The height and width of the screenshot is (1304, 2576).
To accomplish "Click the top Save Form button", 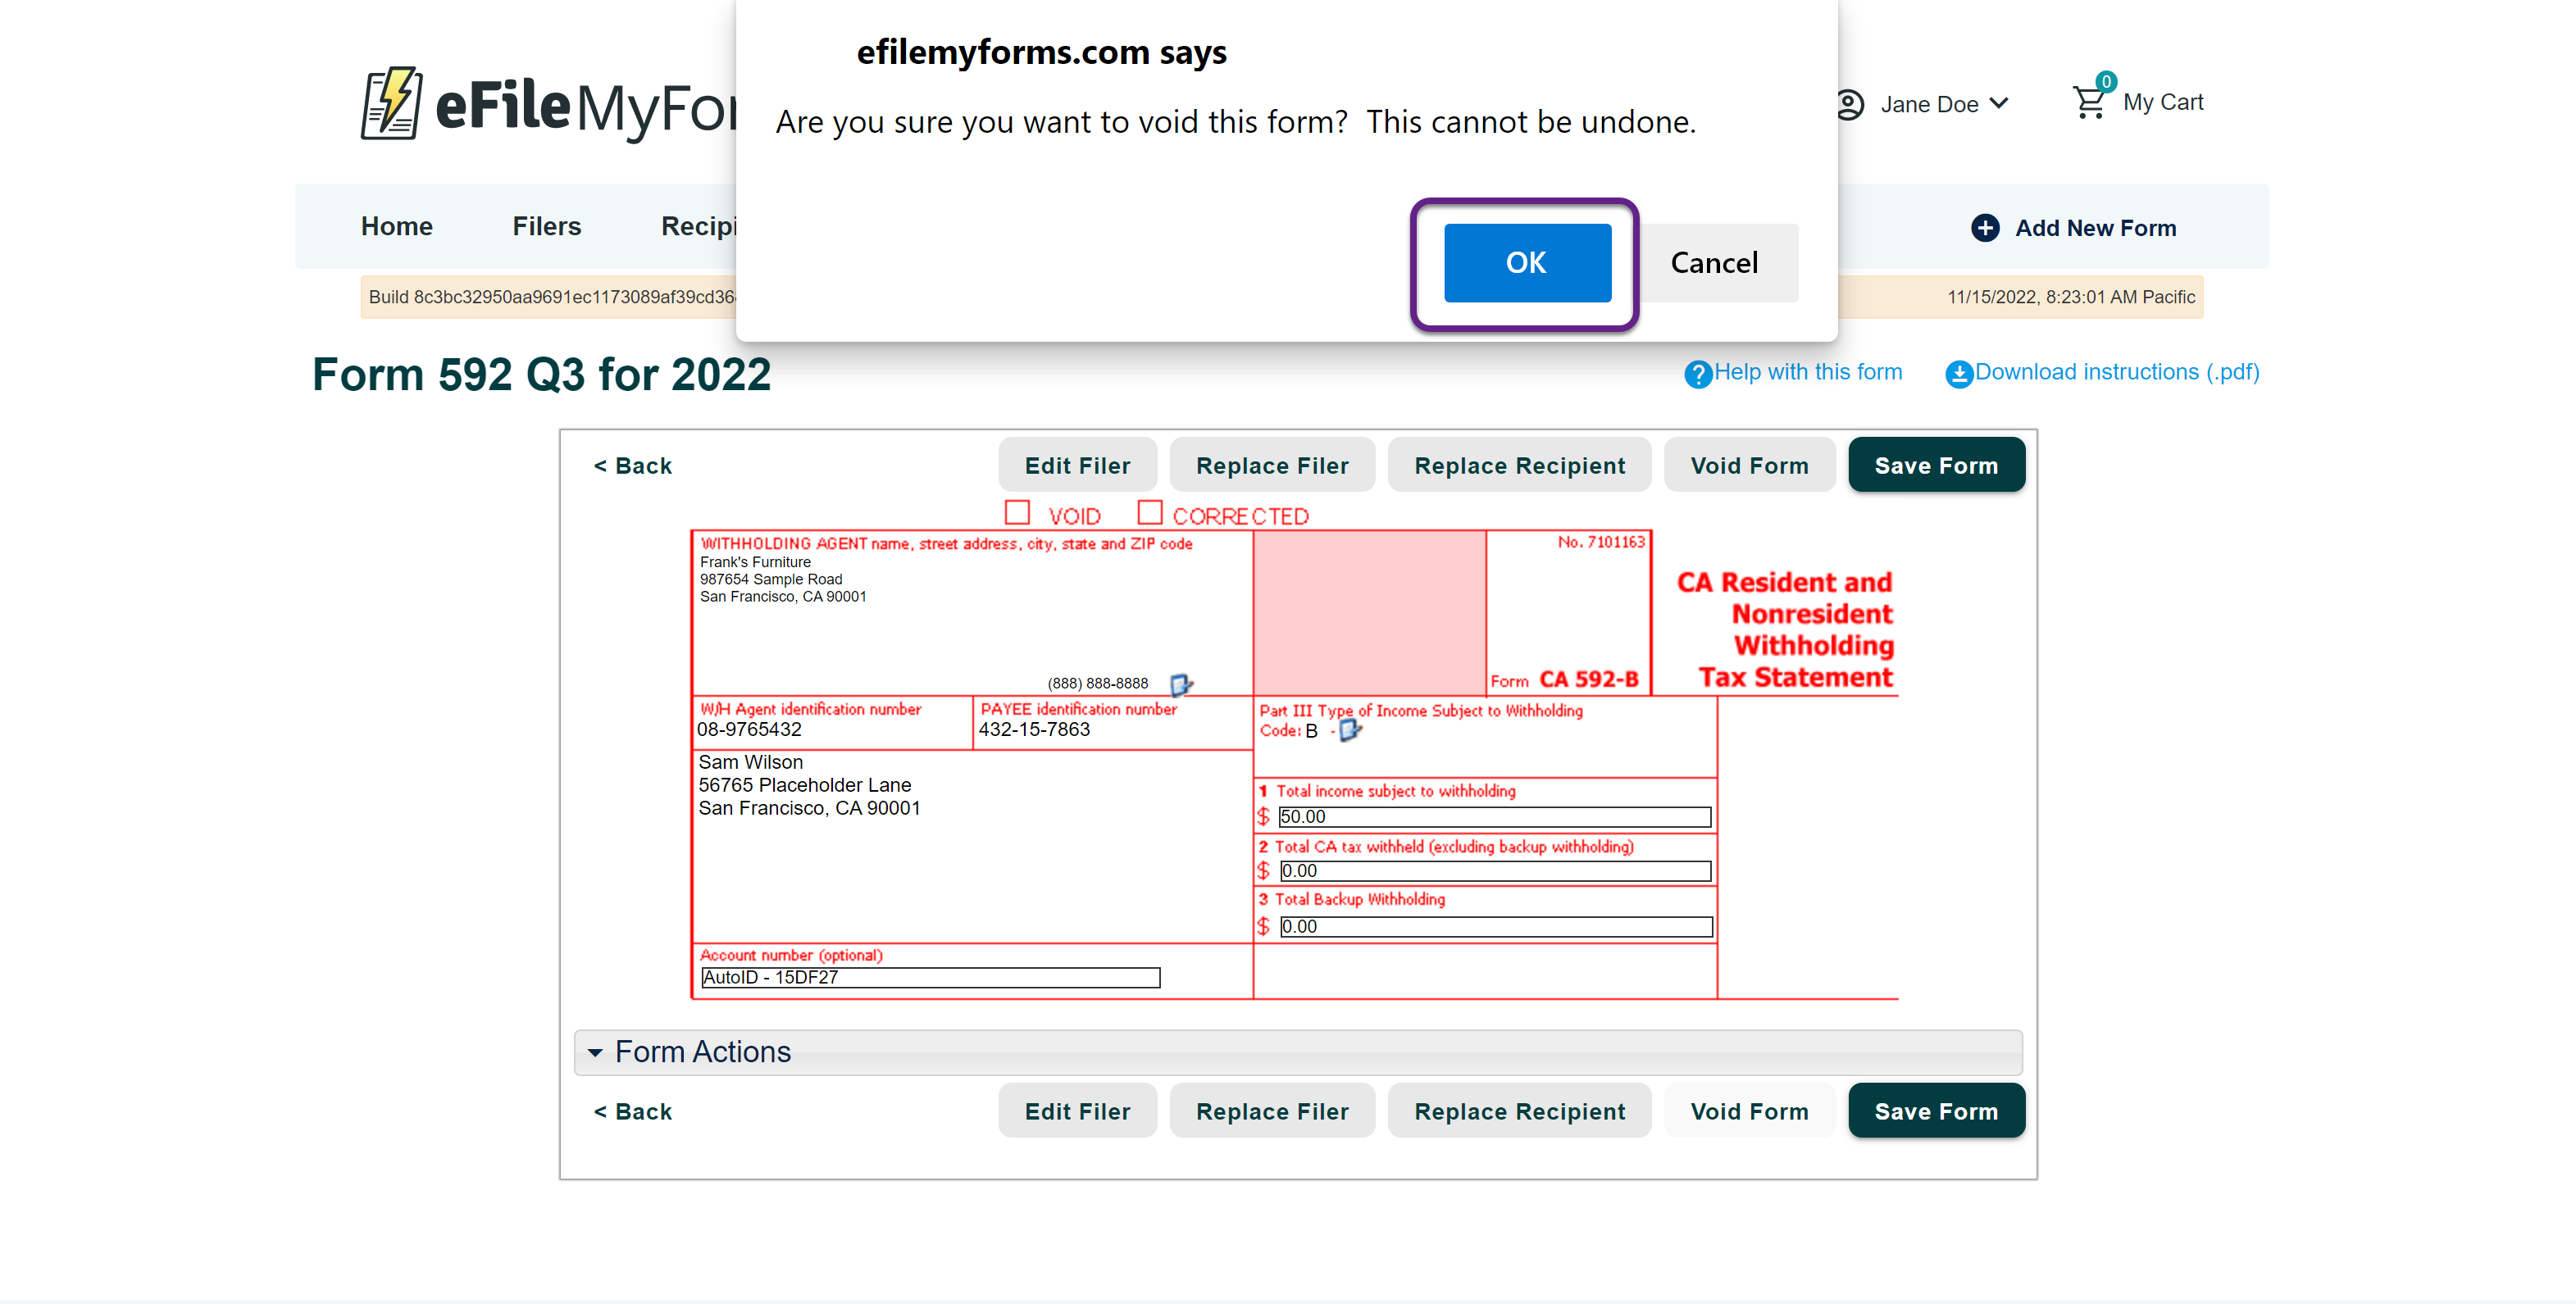I will click(x=1935, y=465).
